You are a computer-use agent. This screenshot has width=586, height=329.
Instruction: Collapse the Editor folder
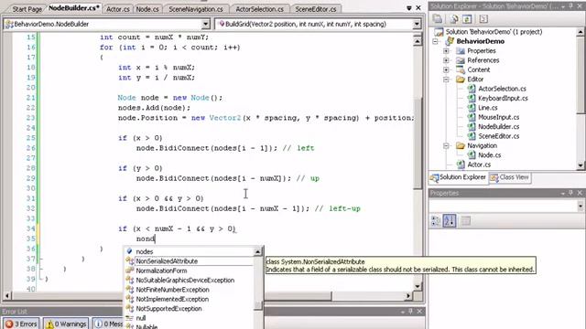(446, 80)
